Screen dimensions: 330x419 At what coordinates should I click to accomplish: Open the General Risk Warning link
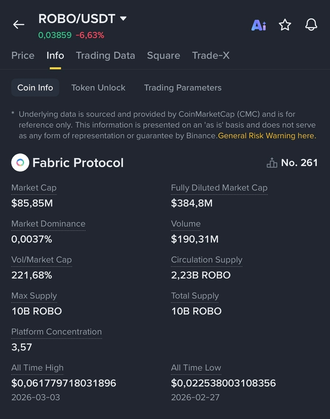click(266, 136)
